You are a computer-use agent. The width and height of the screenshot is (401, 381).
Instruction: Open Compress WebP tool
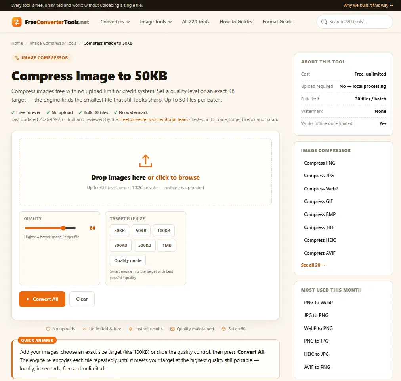click(x=321, y=189)
